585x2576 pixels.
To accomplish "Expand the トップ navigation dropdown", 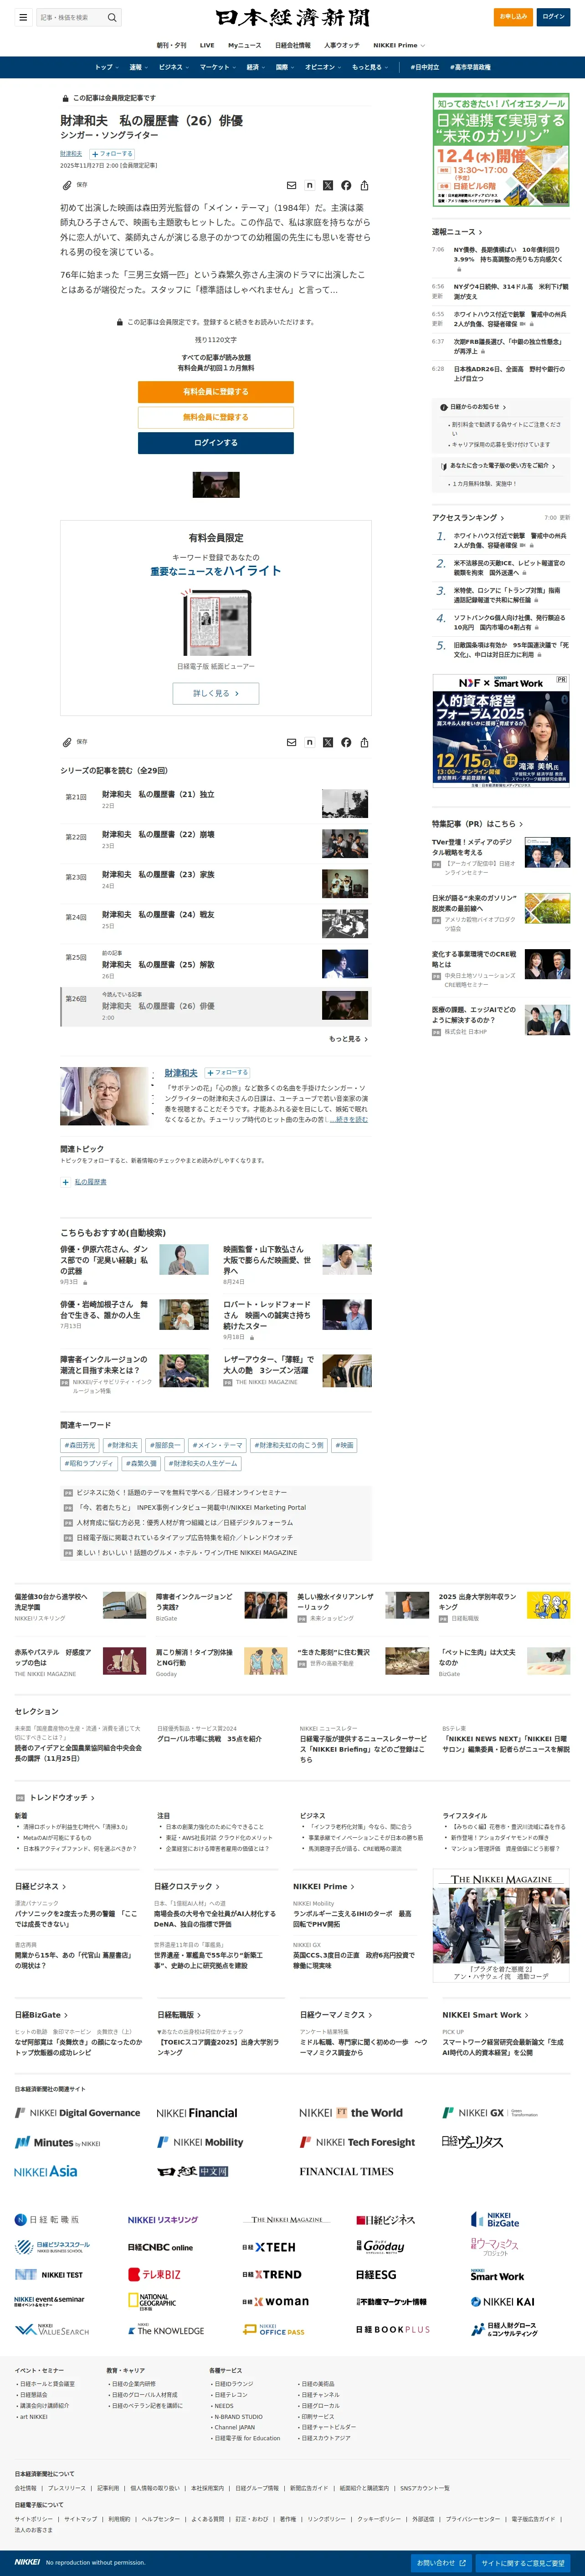I will (106, 67).
